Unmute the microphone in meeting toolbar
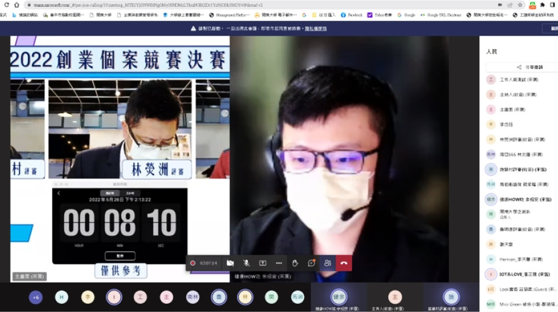The height and width of the screenshot is (312, 558). tap(246, 263)
